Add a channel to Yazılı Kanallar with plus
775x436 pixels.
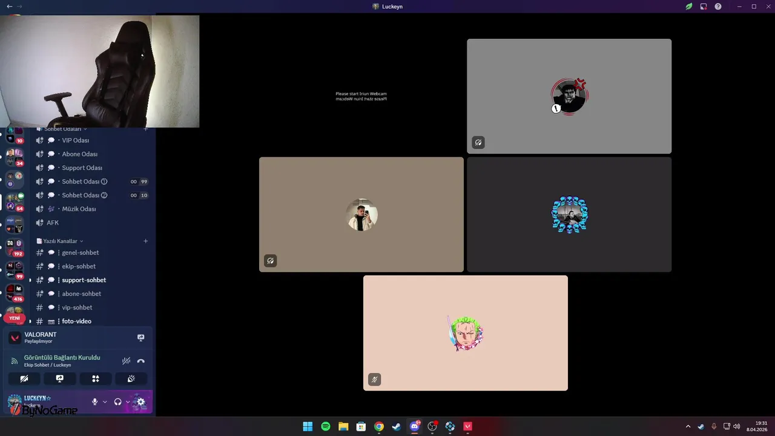tap(145, 241)
